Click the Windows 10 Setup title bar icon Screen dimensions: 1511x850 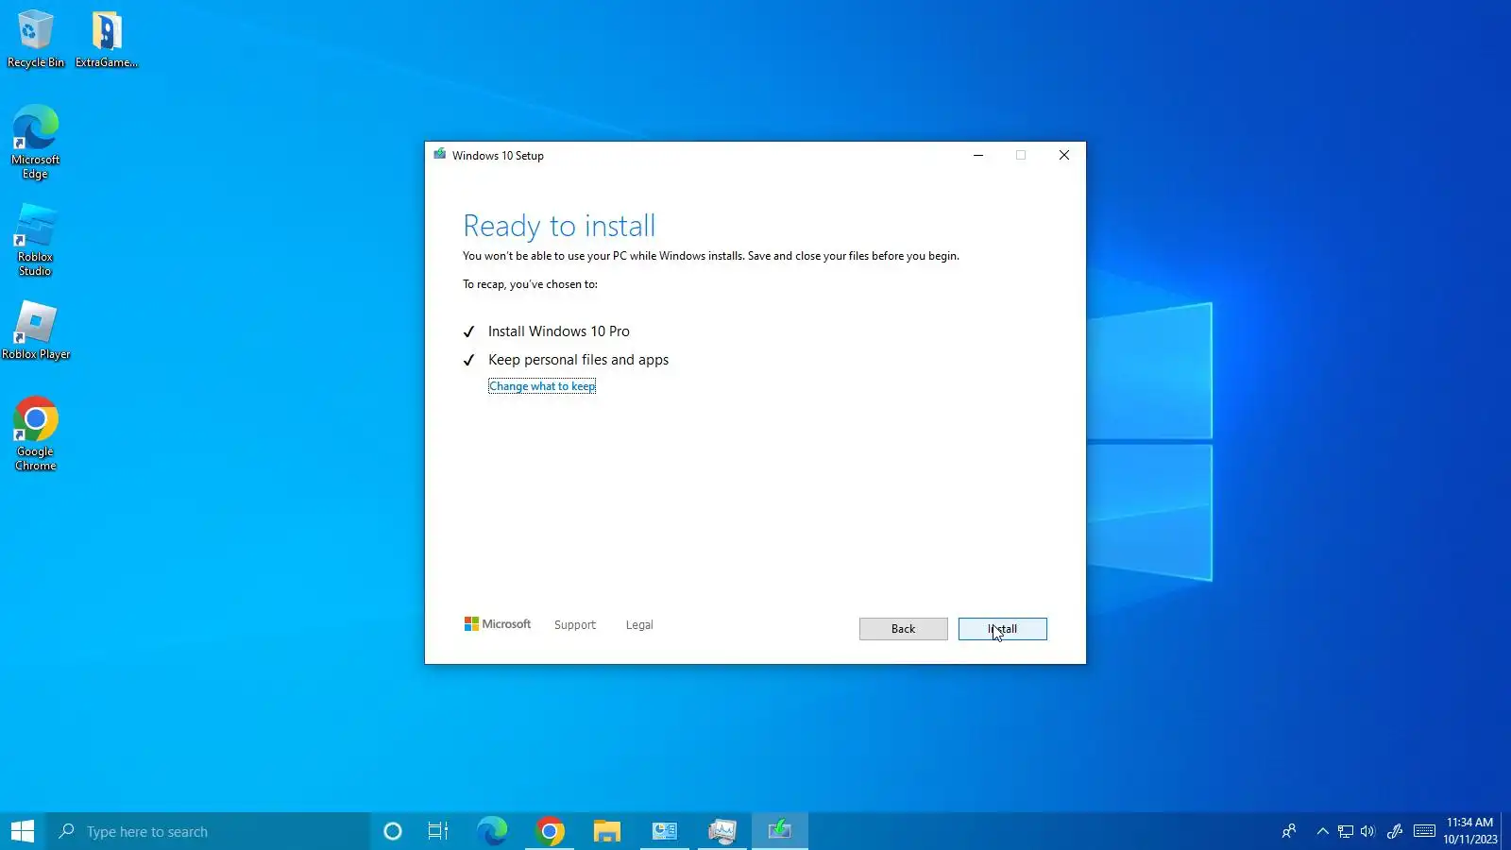440,155
